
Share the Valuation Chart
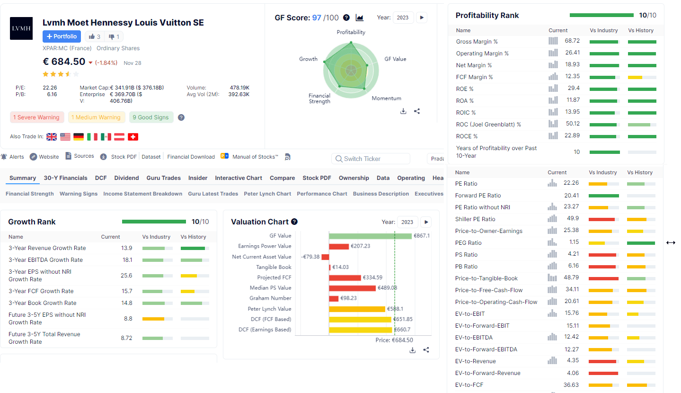(426, 350)
